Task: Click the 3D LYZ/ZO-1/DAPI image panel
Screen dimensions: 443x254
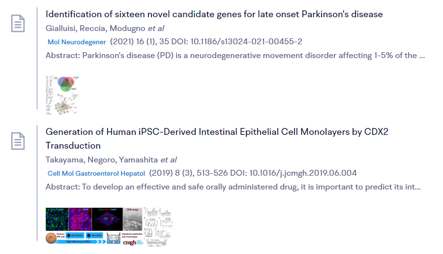Action: (x=108, y=219)
